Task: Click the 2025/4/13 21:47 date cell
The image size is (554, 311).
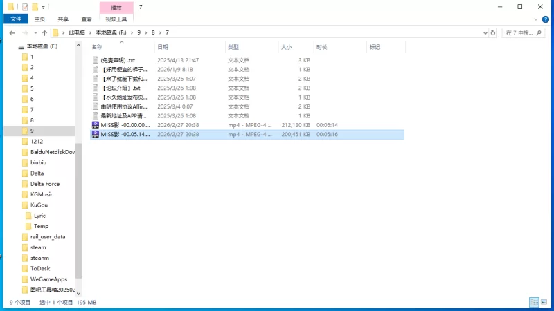Action: [178, 60]
